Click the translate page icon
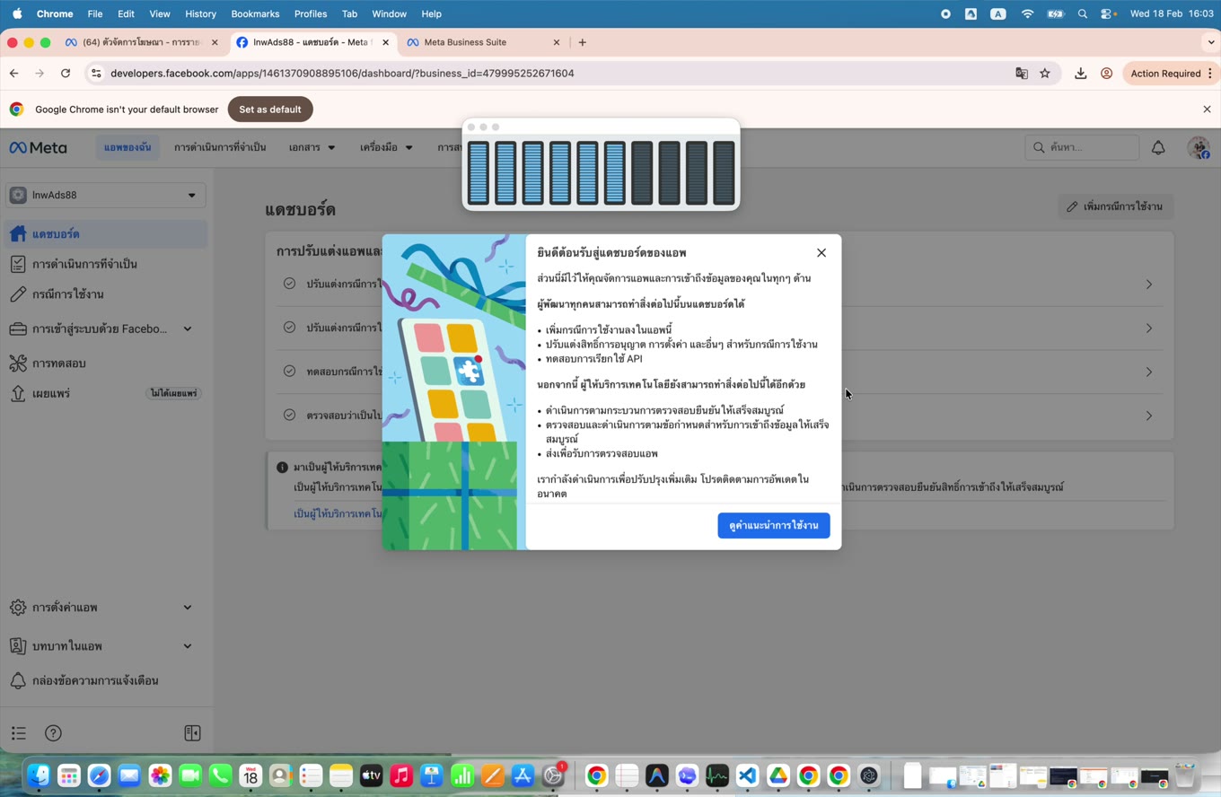Screen dimensions: 1221x797 click(x=1022, y=74)
